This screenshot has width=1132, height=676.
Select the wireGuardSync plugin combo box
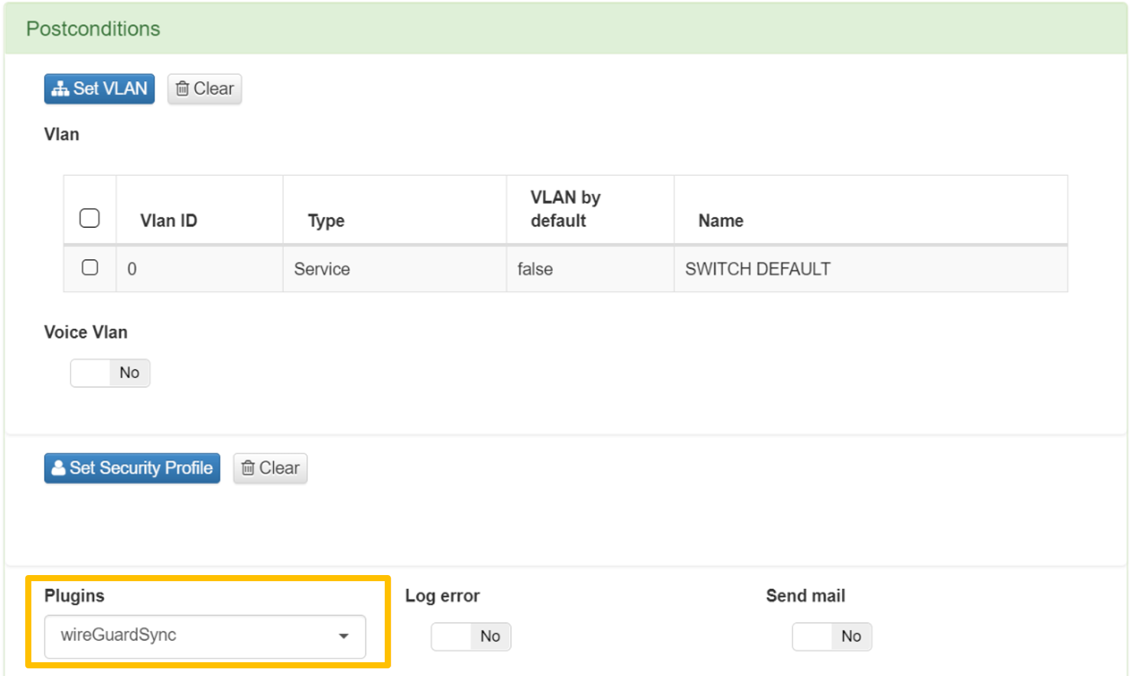[191, 636]
